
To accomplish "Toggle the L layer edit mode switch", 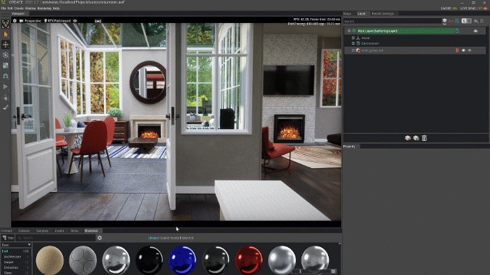I will (466, 21).
